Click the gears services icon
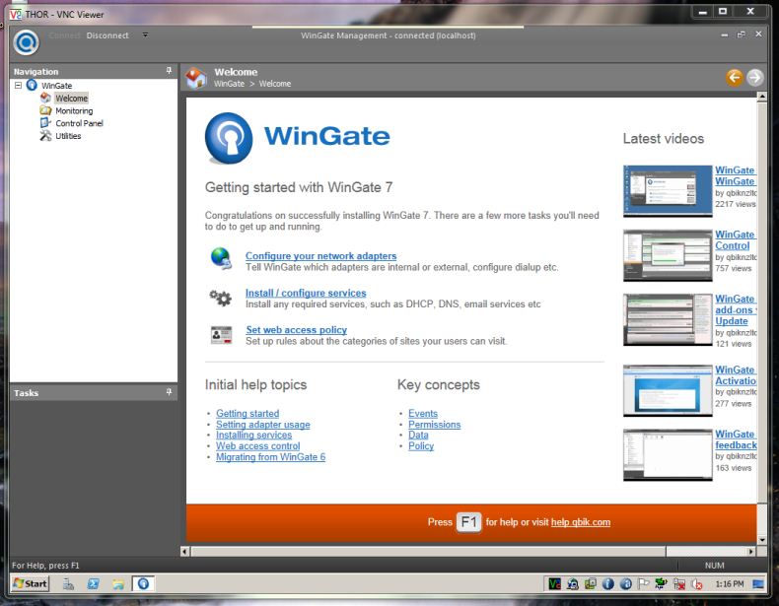The height and width of the screenshot is (606, 779). [221, 298]
